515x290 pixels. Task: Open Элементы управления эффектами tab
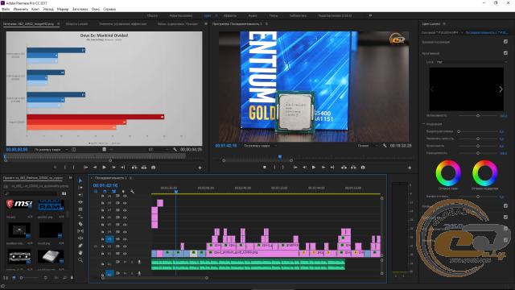click(122, 23)
